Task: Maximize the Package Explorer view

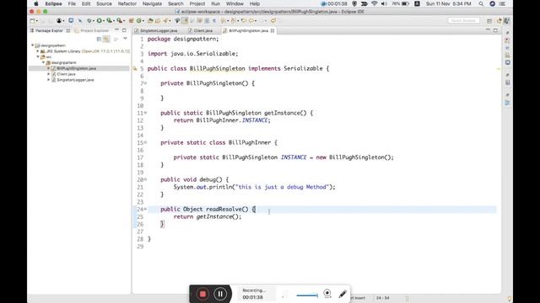Action: pyautogui.click(x=124, y=30)
